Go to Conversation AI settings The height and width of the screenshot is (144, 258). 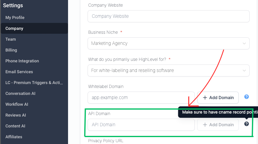[x=20, y=93]
